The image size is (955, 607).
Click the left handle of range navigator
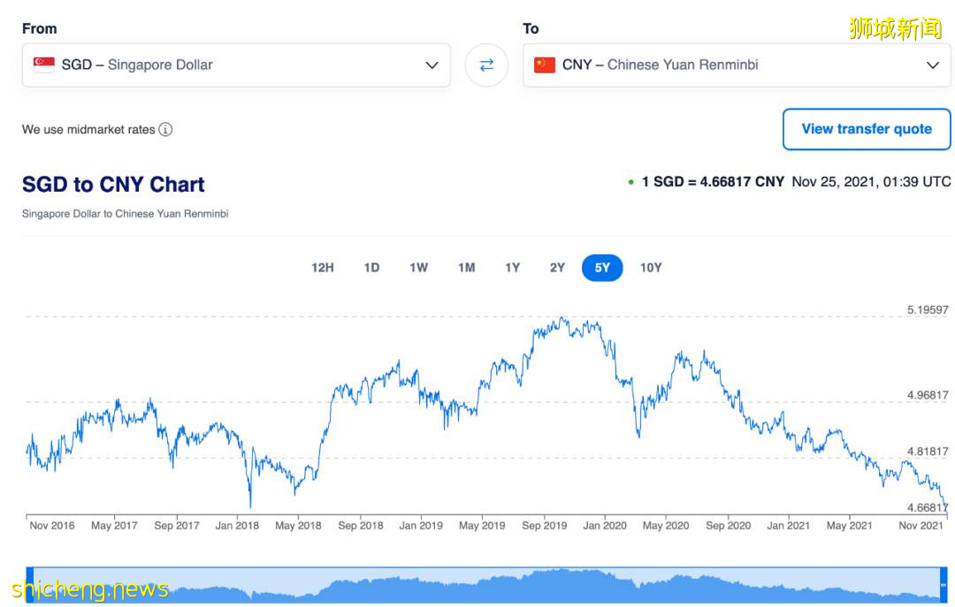(30, 584)
